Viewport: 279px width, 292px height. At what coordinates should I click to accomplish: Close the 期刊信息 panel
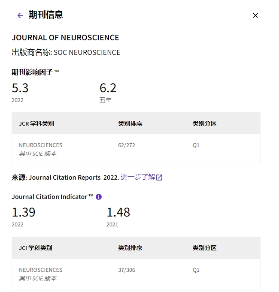[x=255, y=15]
